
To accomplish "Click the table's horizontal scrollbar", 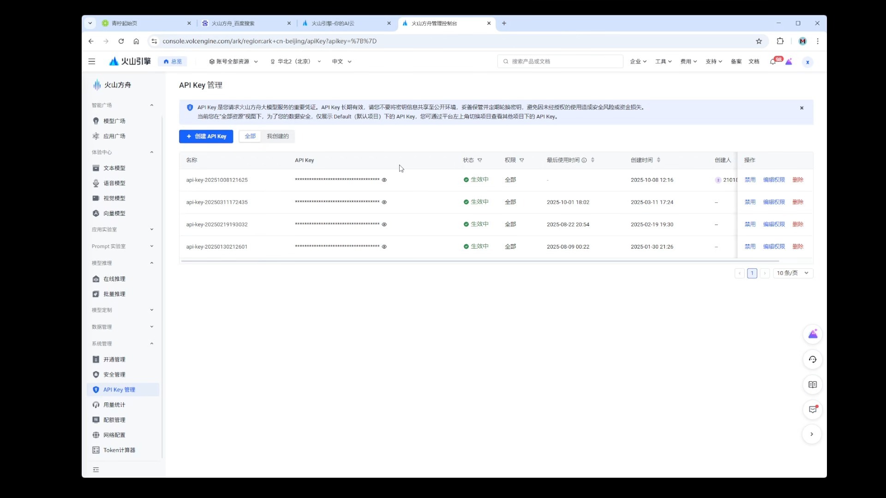I will pyautogui.click(x=480, y=261).
